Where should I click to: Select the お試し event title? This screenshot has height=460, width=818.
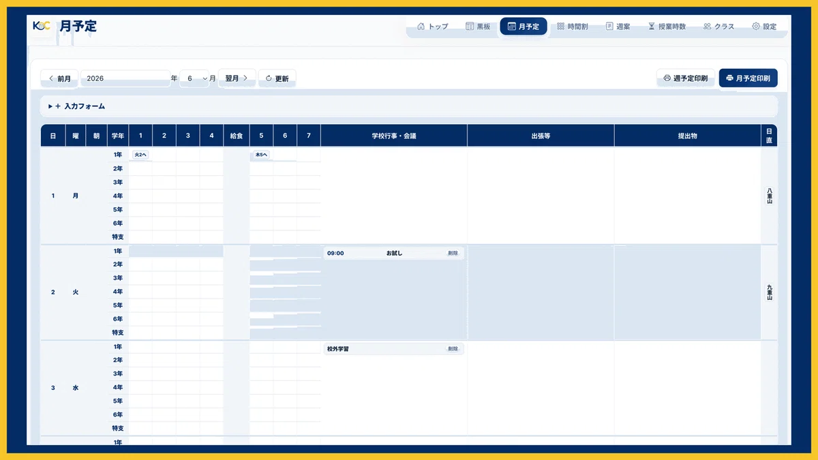coord(395,253)
